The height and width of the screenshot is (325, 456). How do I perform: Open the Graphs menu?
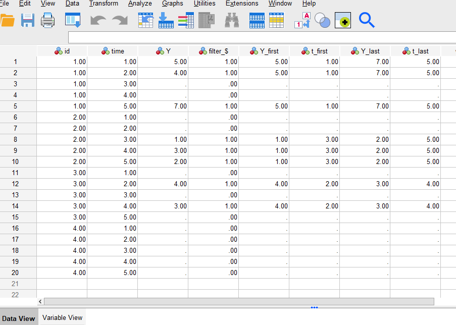pyautogui.click(x=172, y=4)
